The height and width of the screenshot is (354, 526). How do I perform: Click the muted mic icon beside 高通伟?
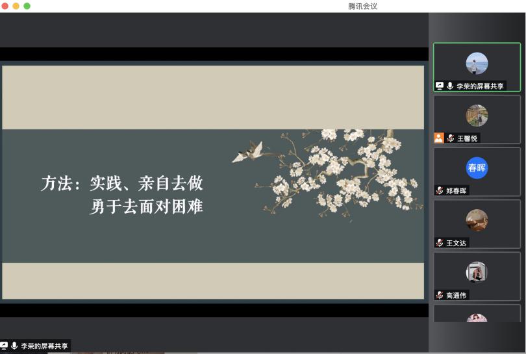pos(440,295)
